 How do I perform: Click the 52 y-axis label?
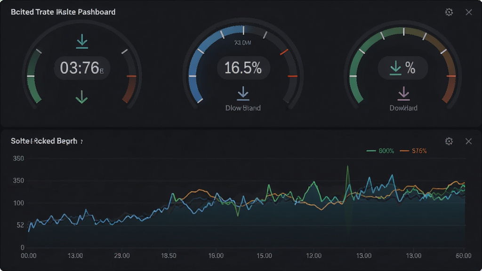click(x=20, y=225)
